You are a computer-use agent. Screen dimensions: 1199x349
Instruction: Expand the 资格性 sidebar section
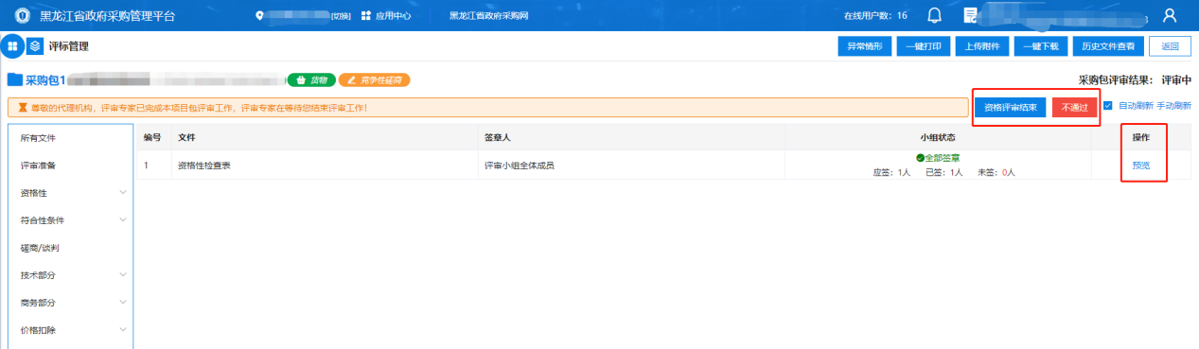[70, 193]
